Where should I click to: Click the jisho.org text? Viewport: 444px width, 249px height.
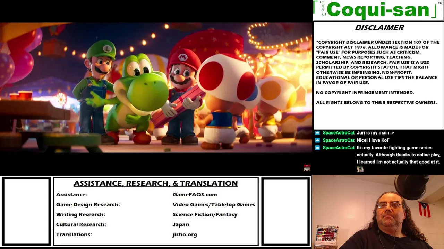pyautogui.click(x=185, y=234)
